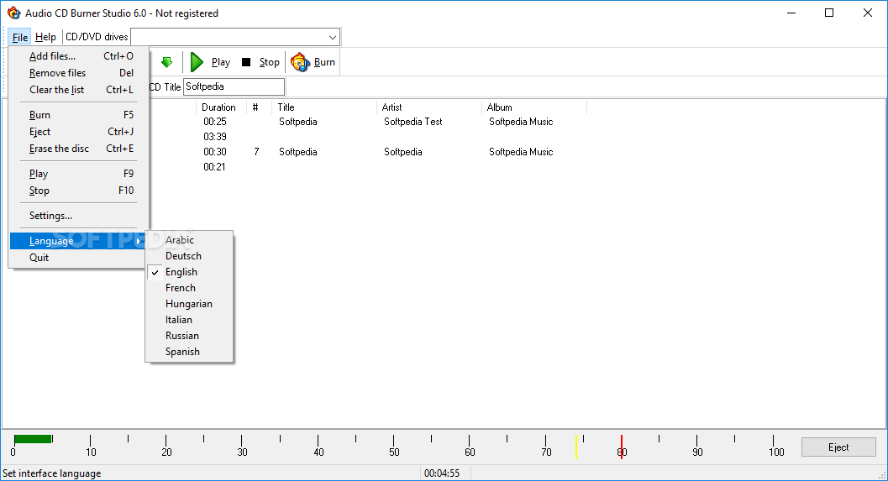Image resolution: width=888 pixels, height=481 pixels.
Task: Open the File menu
Action: tap(20, 37)
